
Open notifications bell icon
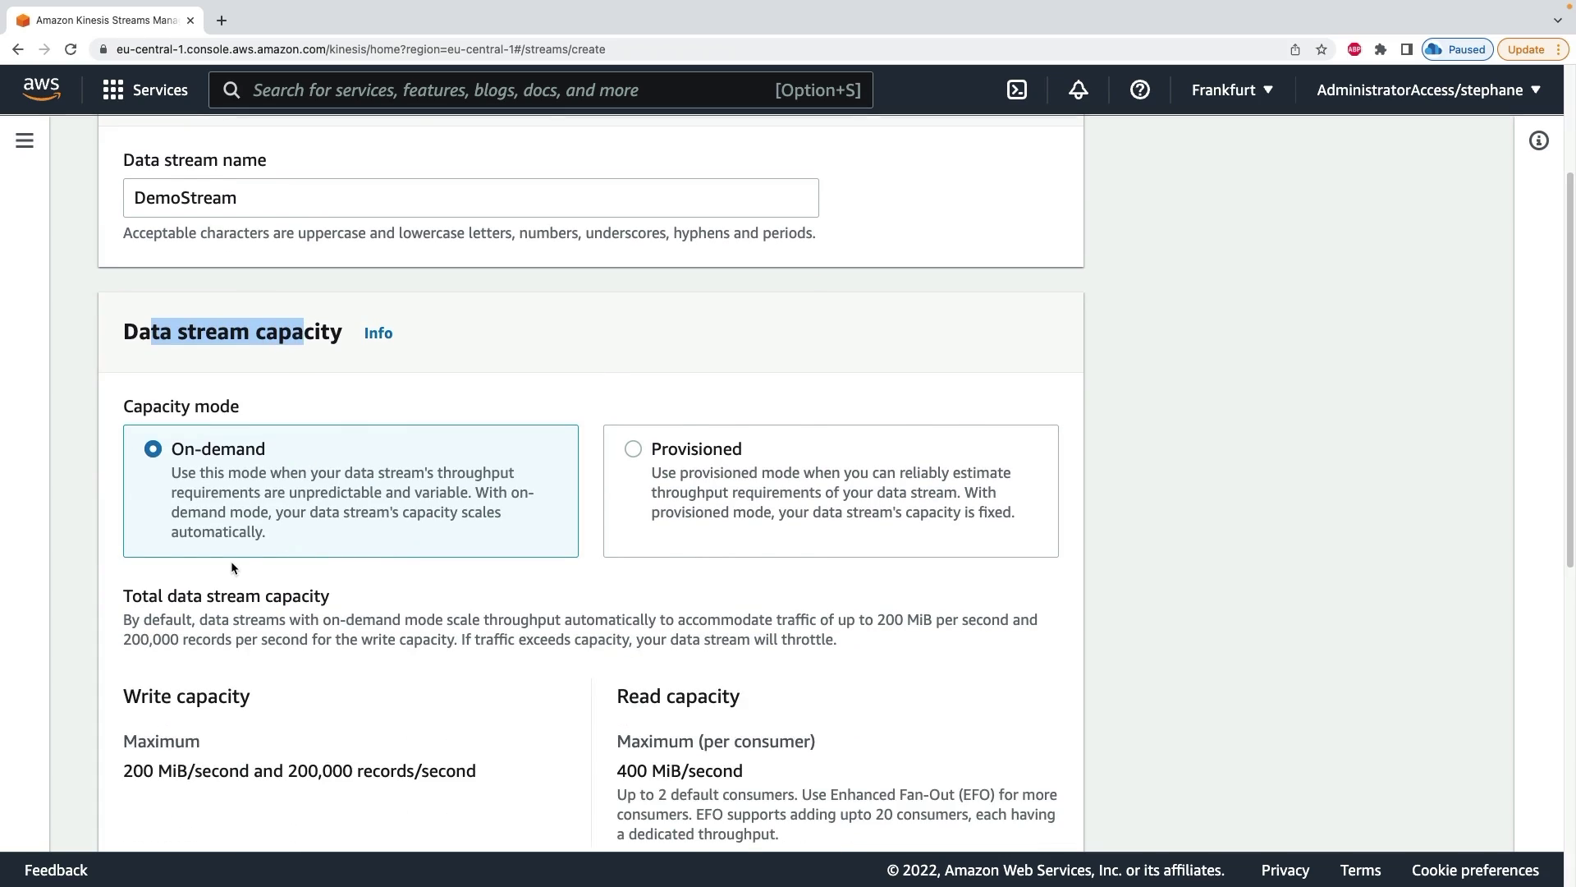click(1079, 90)
